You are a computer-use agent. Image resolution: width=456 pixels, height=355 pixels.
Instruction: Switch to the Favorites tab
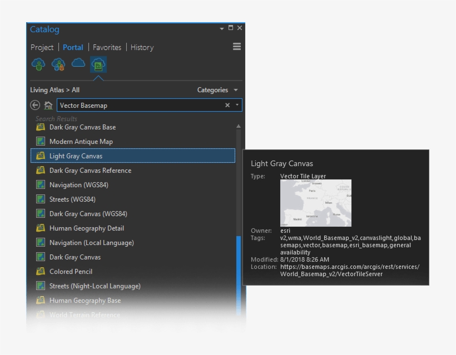tap(107, 47)
